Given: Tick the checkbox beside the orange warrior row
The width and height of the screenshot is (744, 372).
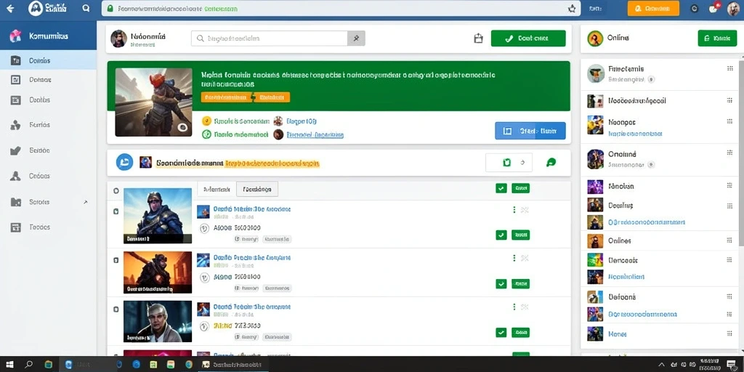Looking at the screenshot, I should (x=116, y=260).
